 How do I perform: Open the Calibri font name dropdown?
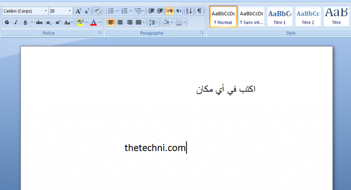pos(46,11)
